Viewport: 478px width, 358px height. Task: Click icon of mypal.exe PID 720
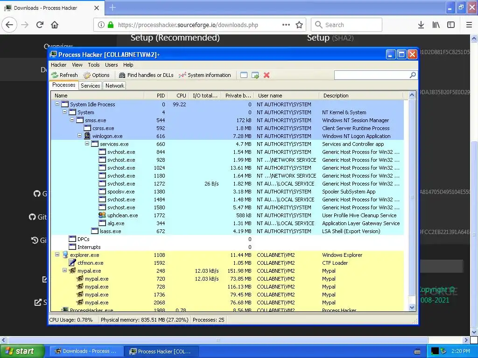coord(80,278)
